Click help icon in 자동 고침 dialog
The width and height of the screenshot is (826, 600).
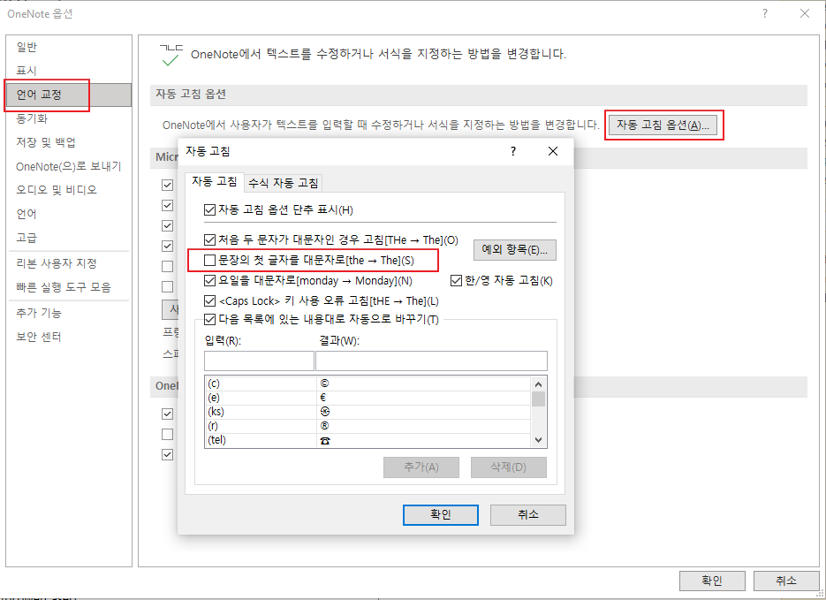coord(513,152)
